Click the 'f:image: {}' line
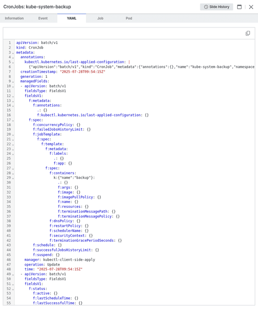Image resolution: width=258 pixels, height=310 pixels. [69, 192]
